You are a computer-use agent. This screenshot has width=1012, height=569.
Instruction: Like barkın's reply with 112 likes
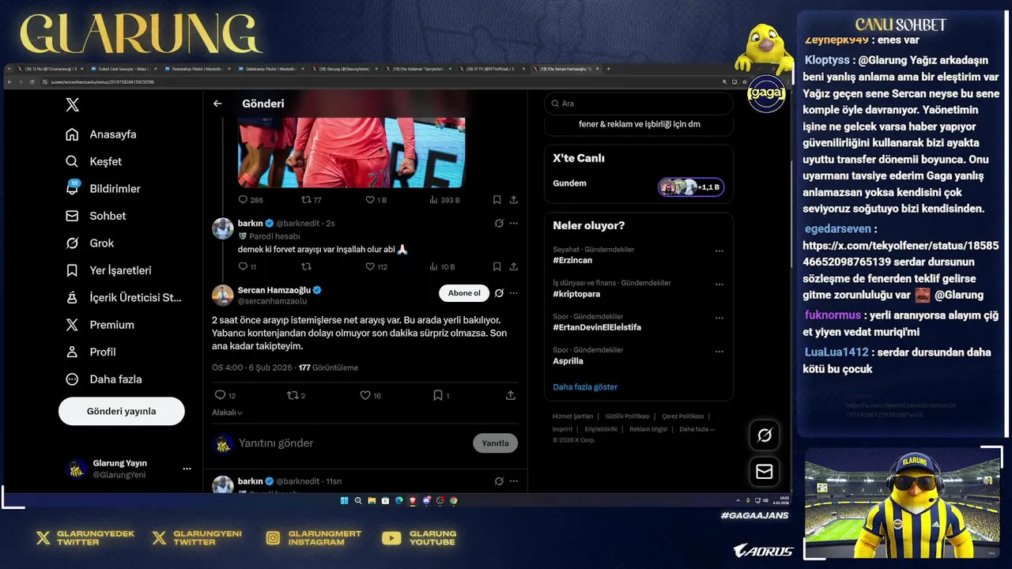[369, 267]
